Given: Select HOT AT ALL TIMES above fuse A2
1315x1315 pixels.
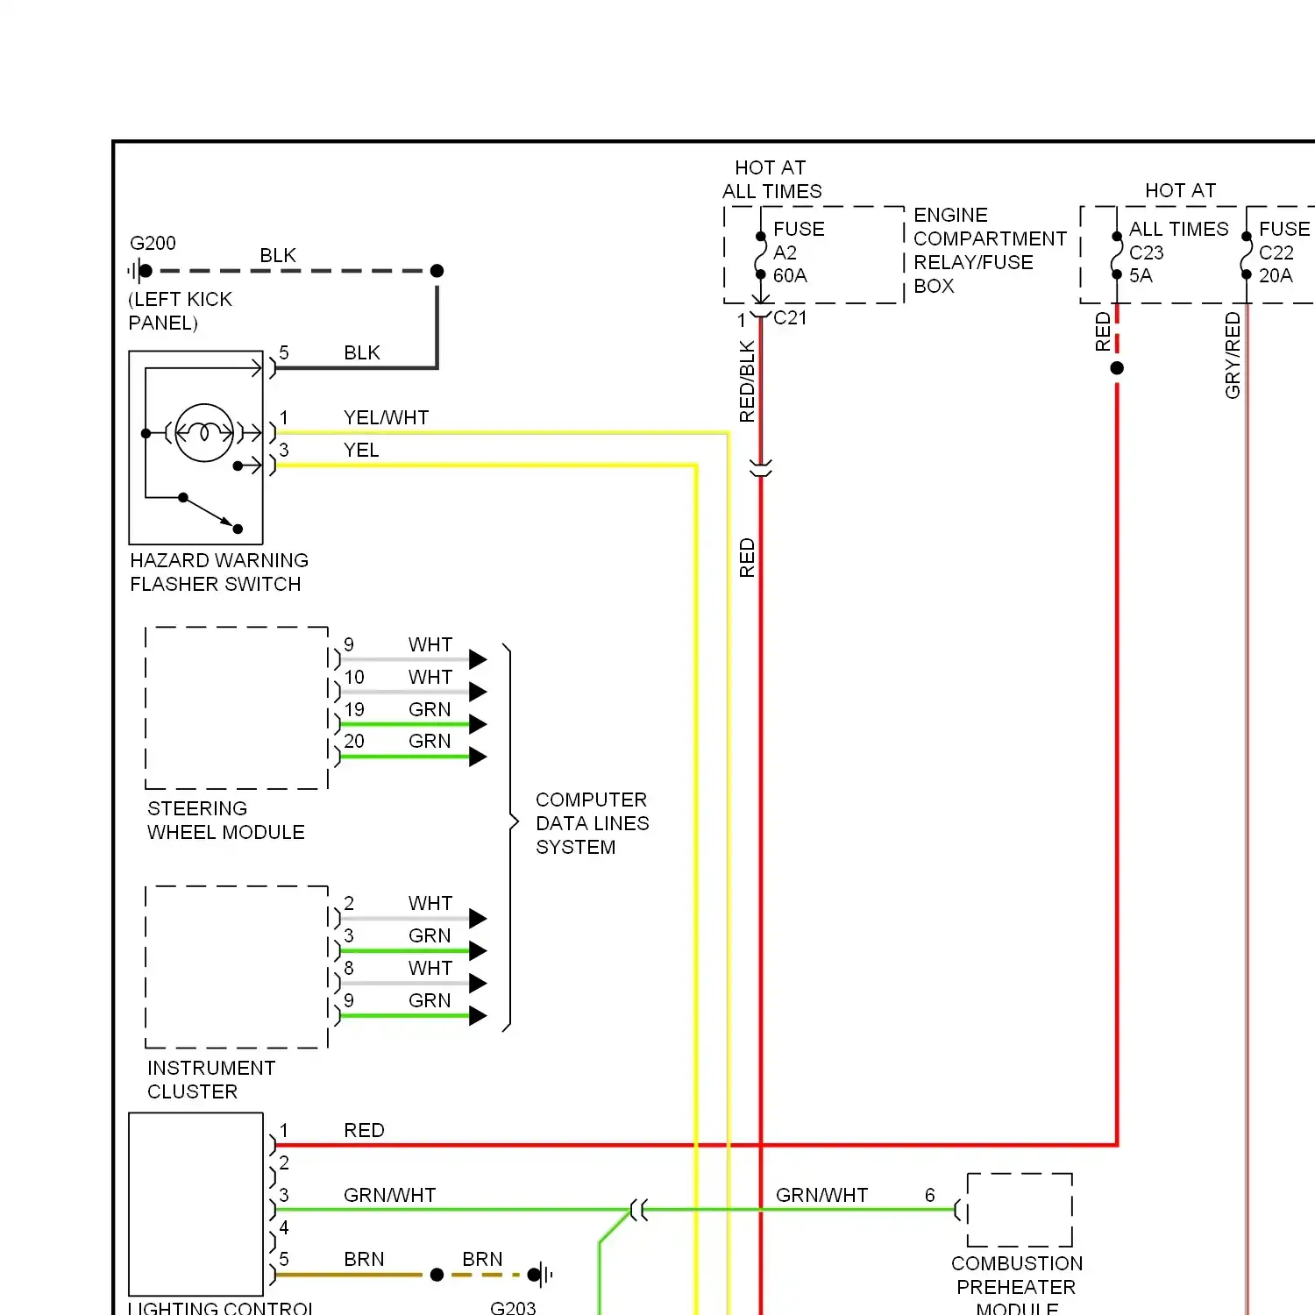Looking at the screenshot, I should (771, 179).
